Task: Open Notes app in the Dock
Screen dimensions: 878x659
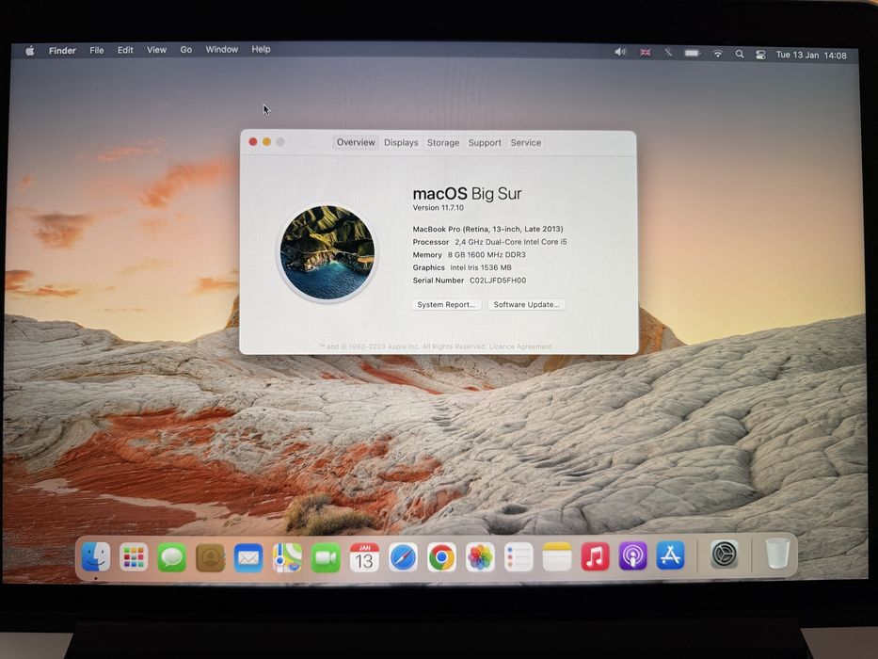Action: [x=556, y=557]
